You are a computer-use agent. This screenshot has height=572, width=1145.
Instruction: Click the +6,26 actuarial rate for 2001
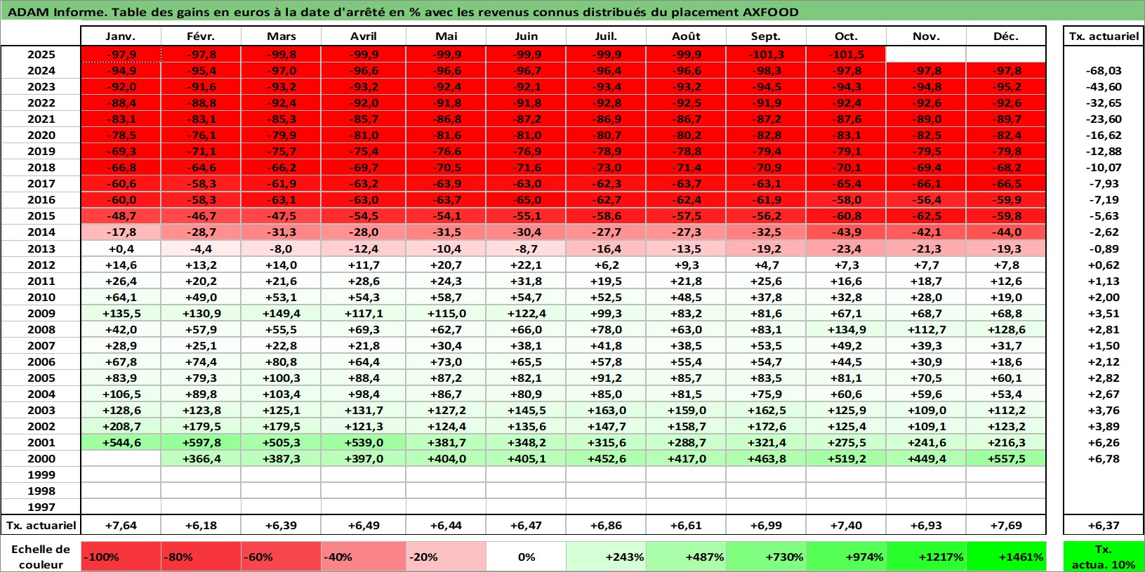point(1104,442)
